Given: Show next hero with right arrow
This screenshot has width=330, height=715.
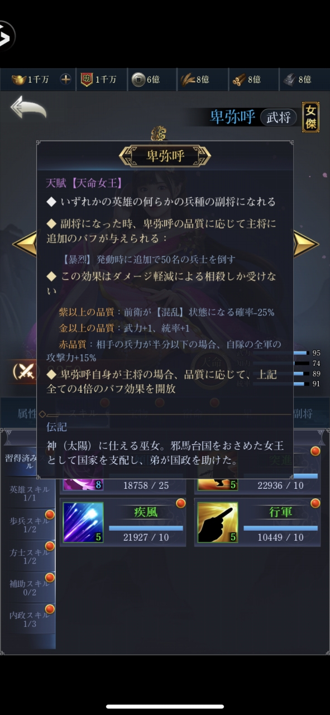Looking at the screenshot, I should (x=306, y=244).
